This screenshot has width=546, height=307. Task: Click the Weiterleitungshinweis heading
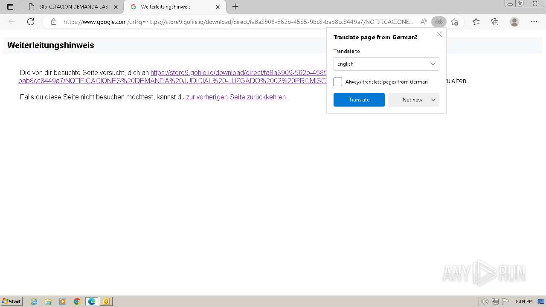pyautogui.click(x=51, y=45)
